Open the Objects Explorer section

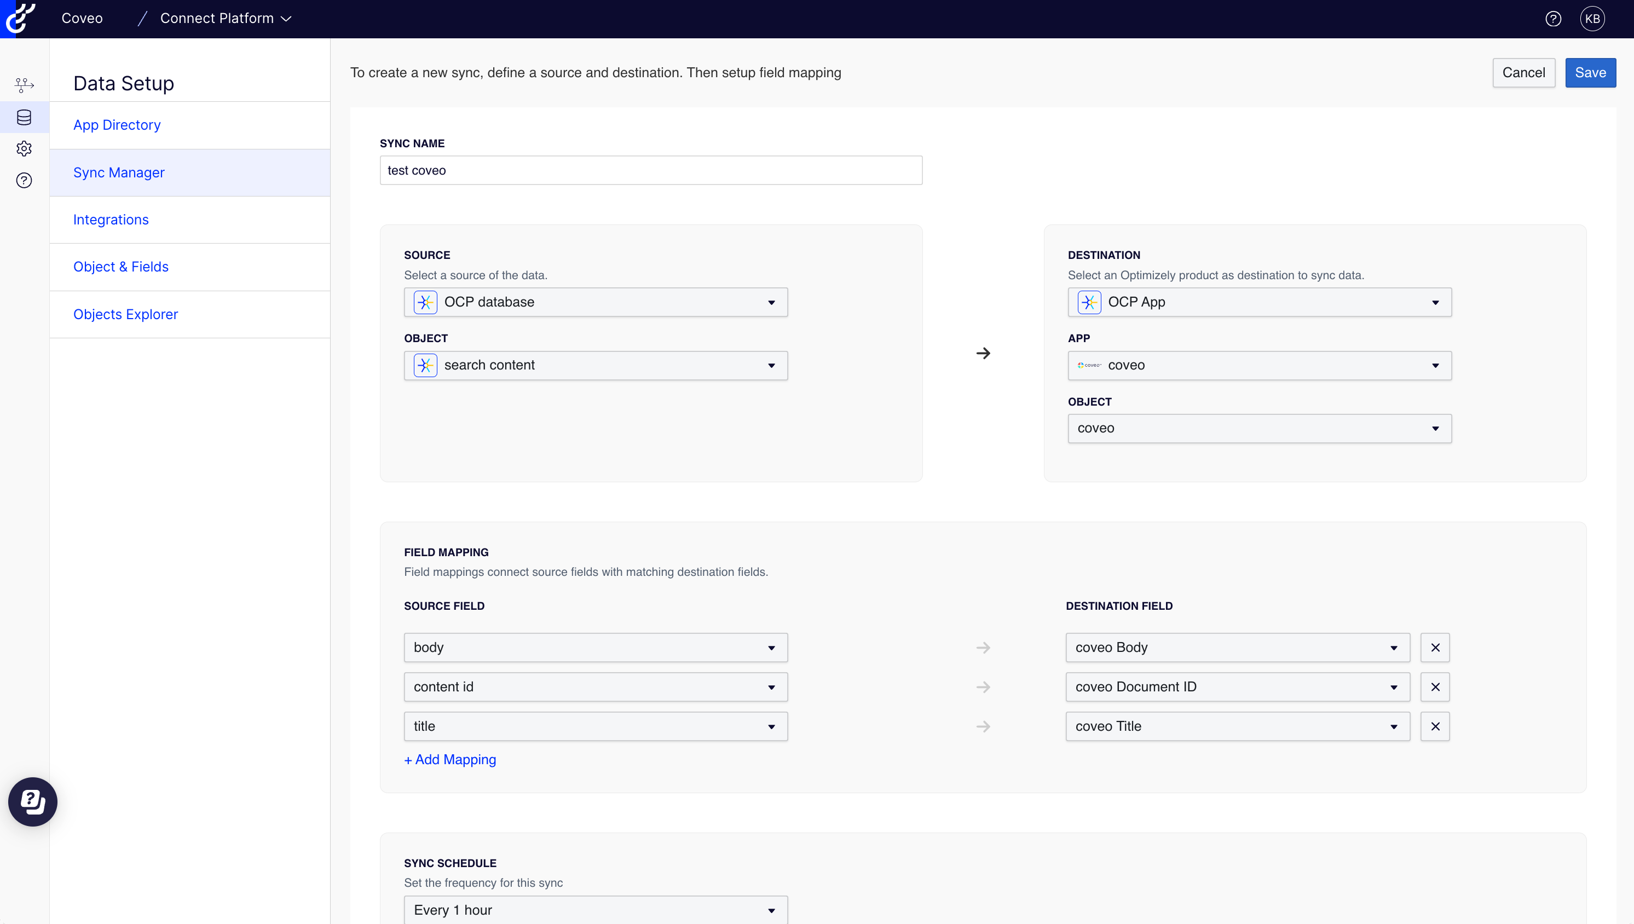(125, 314)
